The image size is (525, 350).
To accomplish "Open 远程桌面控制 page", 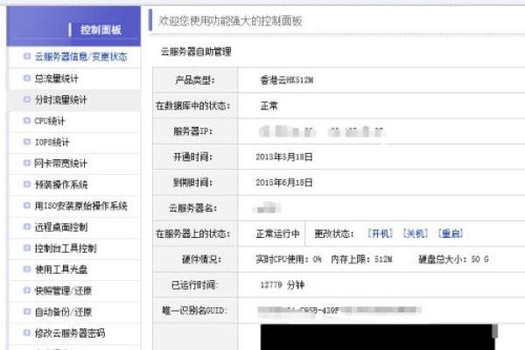I will (61, 227).
